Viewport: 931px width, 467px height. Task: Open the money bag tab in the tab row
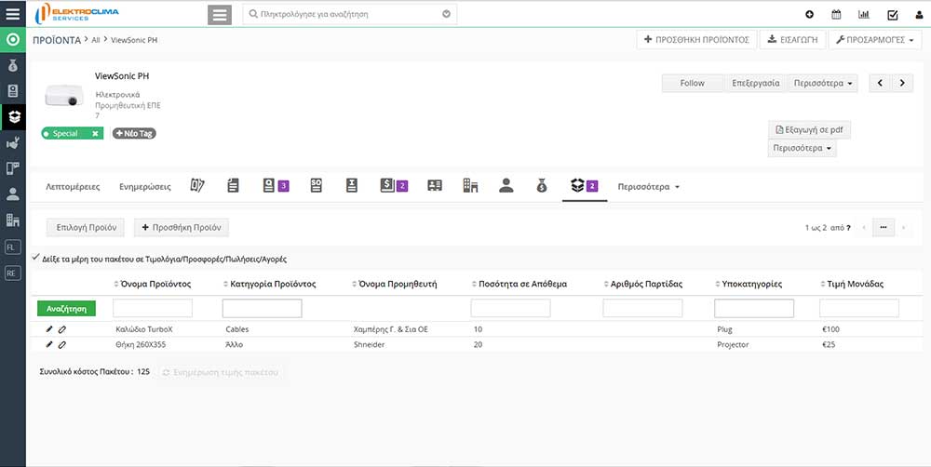pyautogui.click(x=542, y=186)
